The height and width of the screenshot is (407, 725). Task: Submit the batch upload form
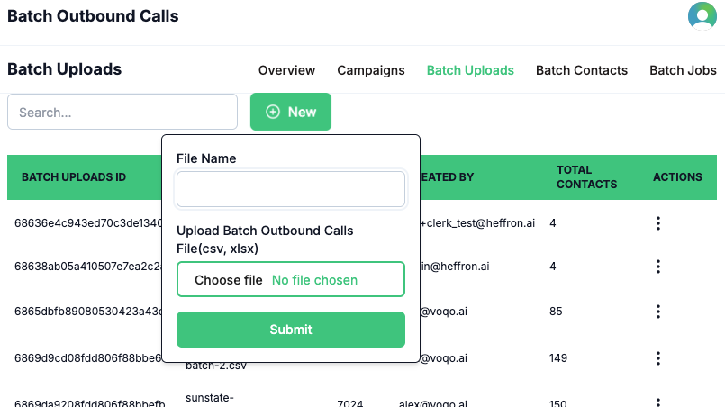[291, 330]
